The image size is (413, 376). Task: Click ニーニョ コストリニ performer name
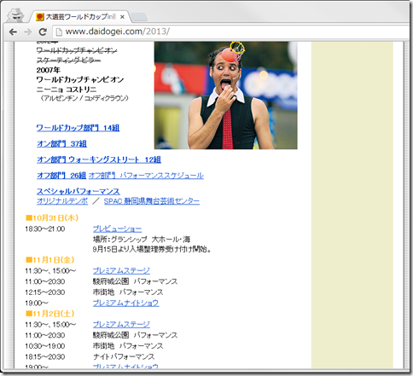coord(67,90)
